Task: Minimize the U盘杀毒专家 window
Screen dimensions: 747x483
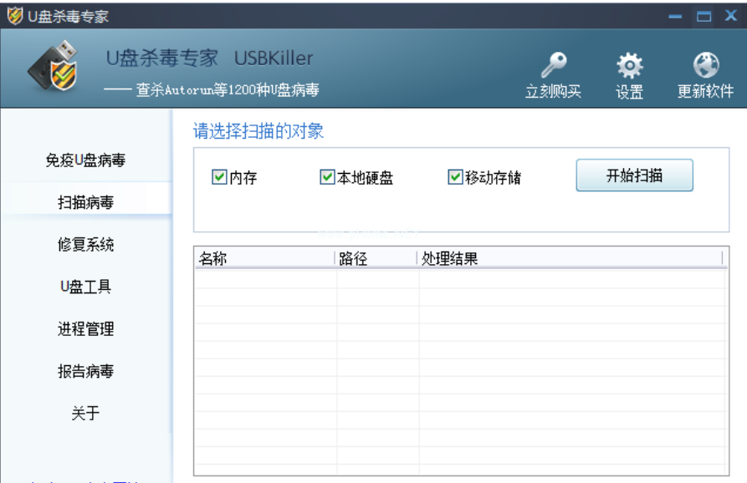Action: pyautogui.click(x=676, y=17)
